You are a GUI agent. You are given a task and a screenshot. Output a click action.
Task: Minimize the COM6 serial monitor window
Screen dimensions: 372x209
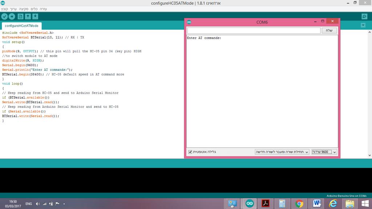click(x=315, y=21)
